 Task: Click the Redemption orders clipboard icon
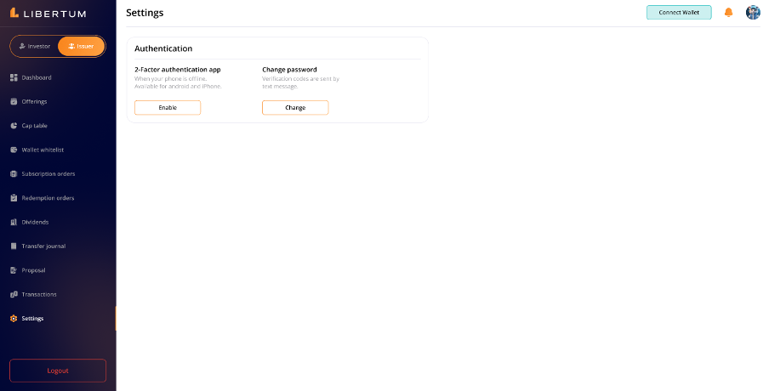pos(14,198)
